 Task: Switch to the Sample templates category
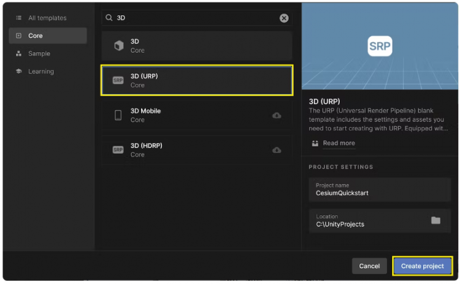point(47,54)
